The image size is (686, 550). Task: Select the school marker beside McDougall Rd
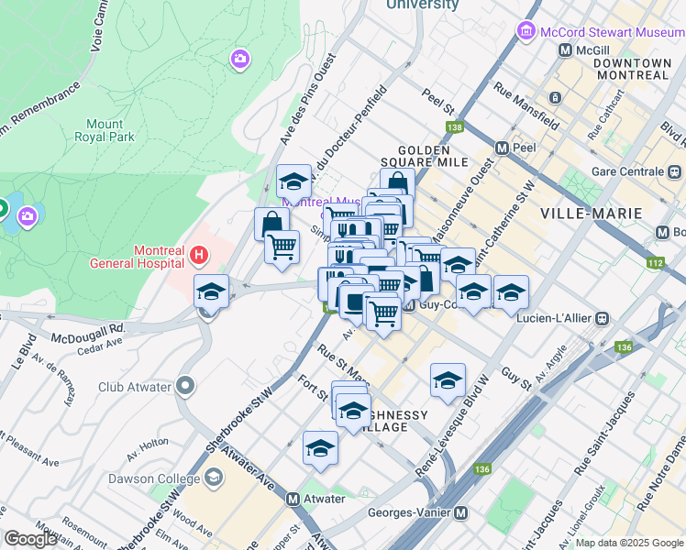coord(211,294)
